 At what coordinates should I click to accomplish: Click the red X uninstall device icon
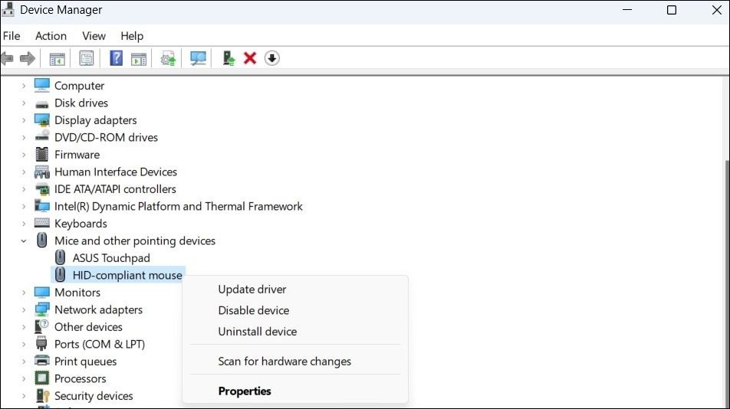pos(250,58)
